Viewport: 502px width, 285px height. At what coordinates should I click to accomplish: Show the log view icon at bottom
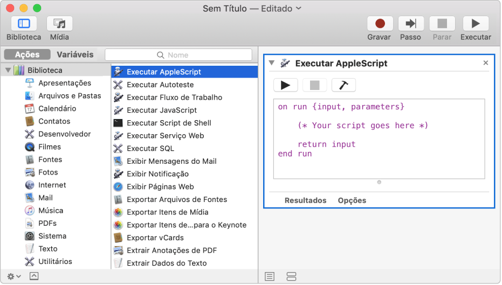(270, 276)
